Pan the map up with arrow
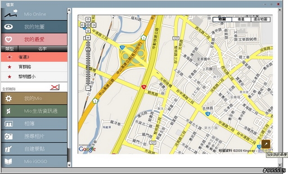 [88, 19]
